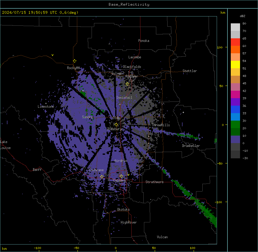Select the Sylvan label
Viewport: 258px width, 252px height.
(117, 73)
